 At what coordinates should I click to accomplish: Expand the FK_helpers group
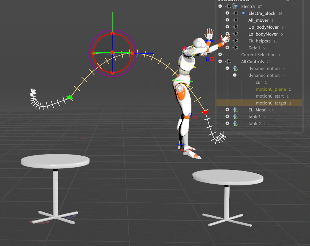pos(227,41)
